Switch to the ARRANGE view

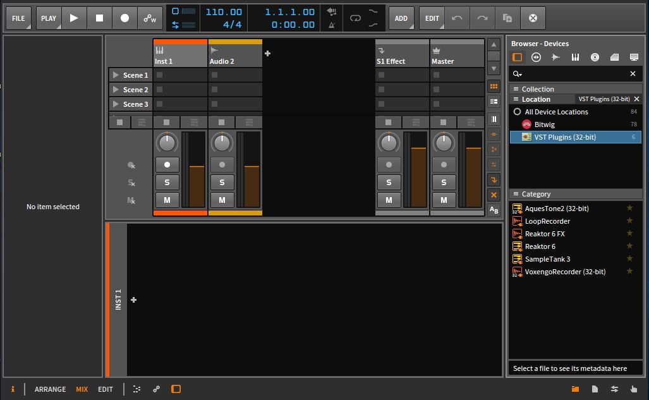point(50,389)
